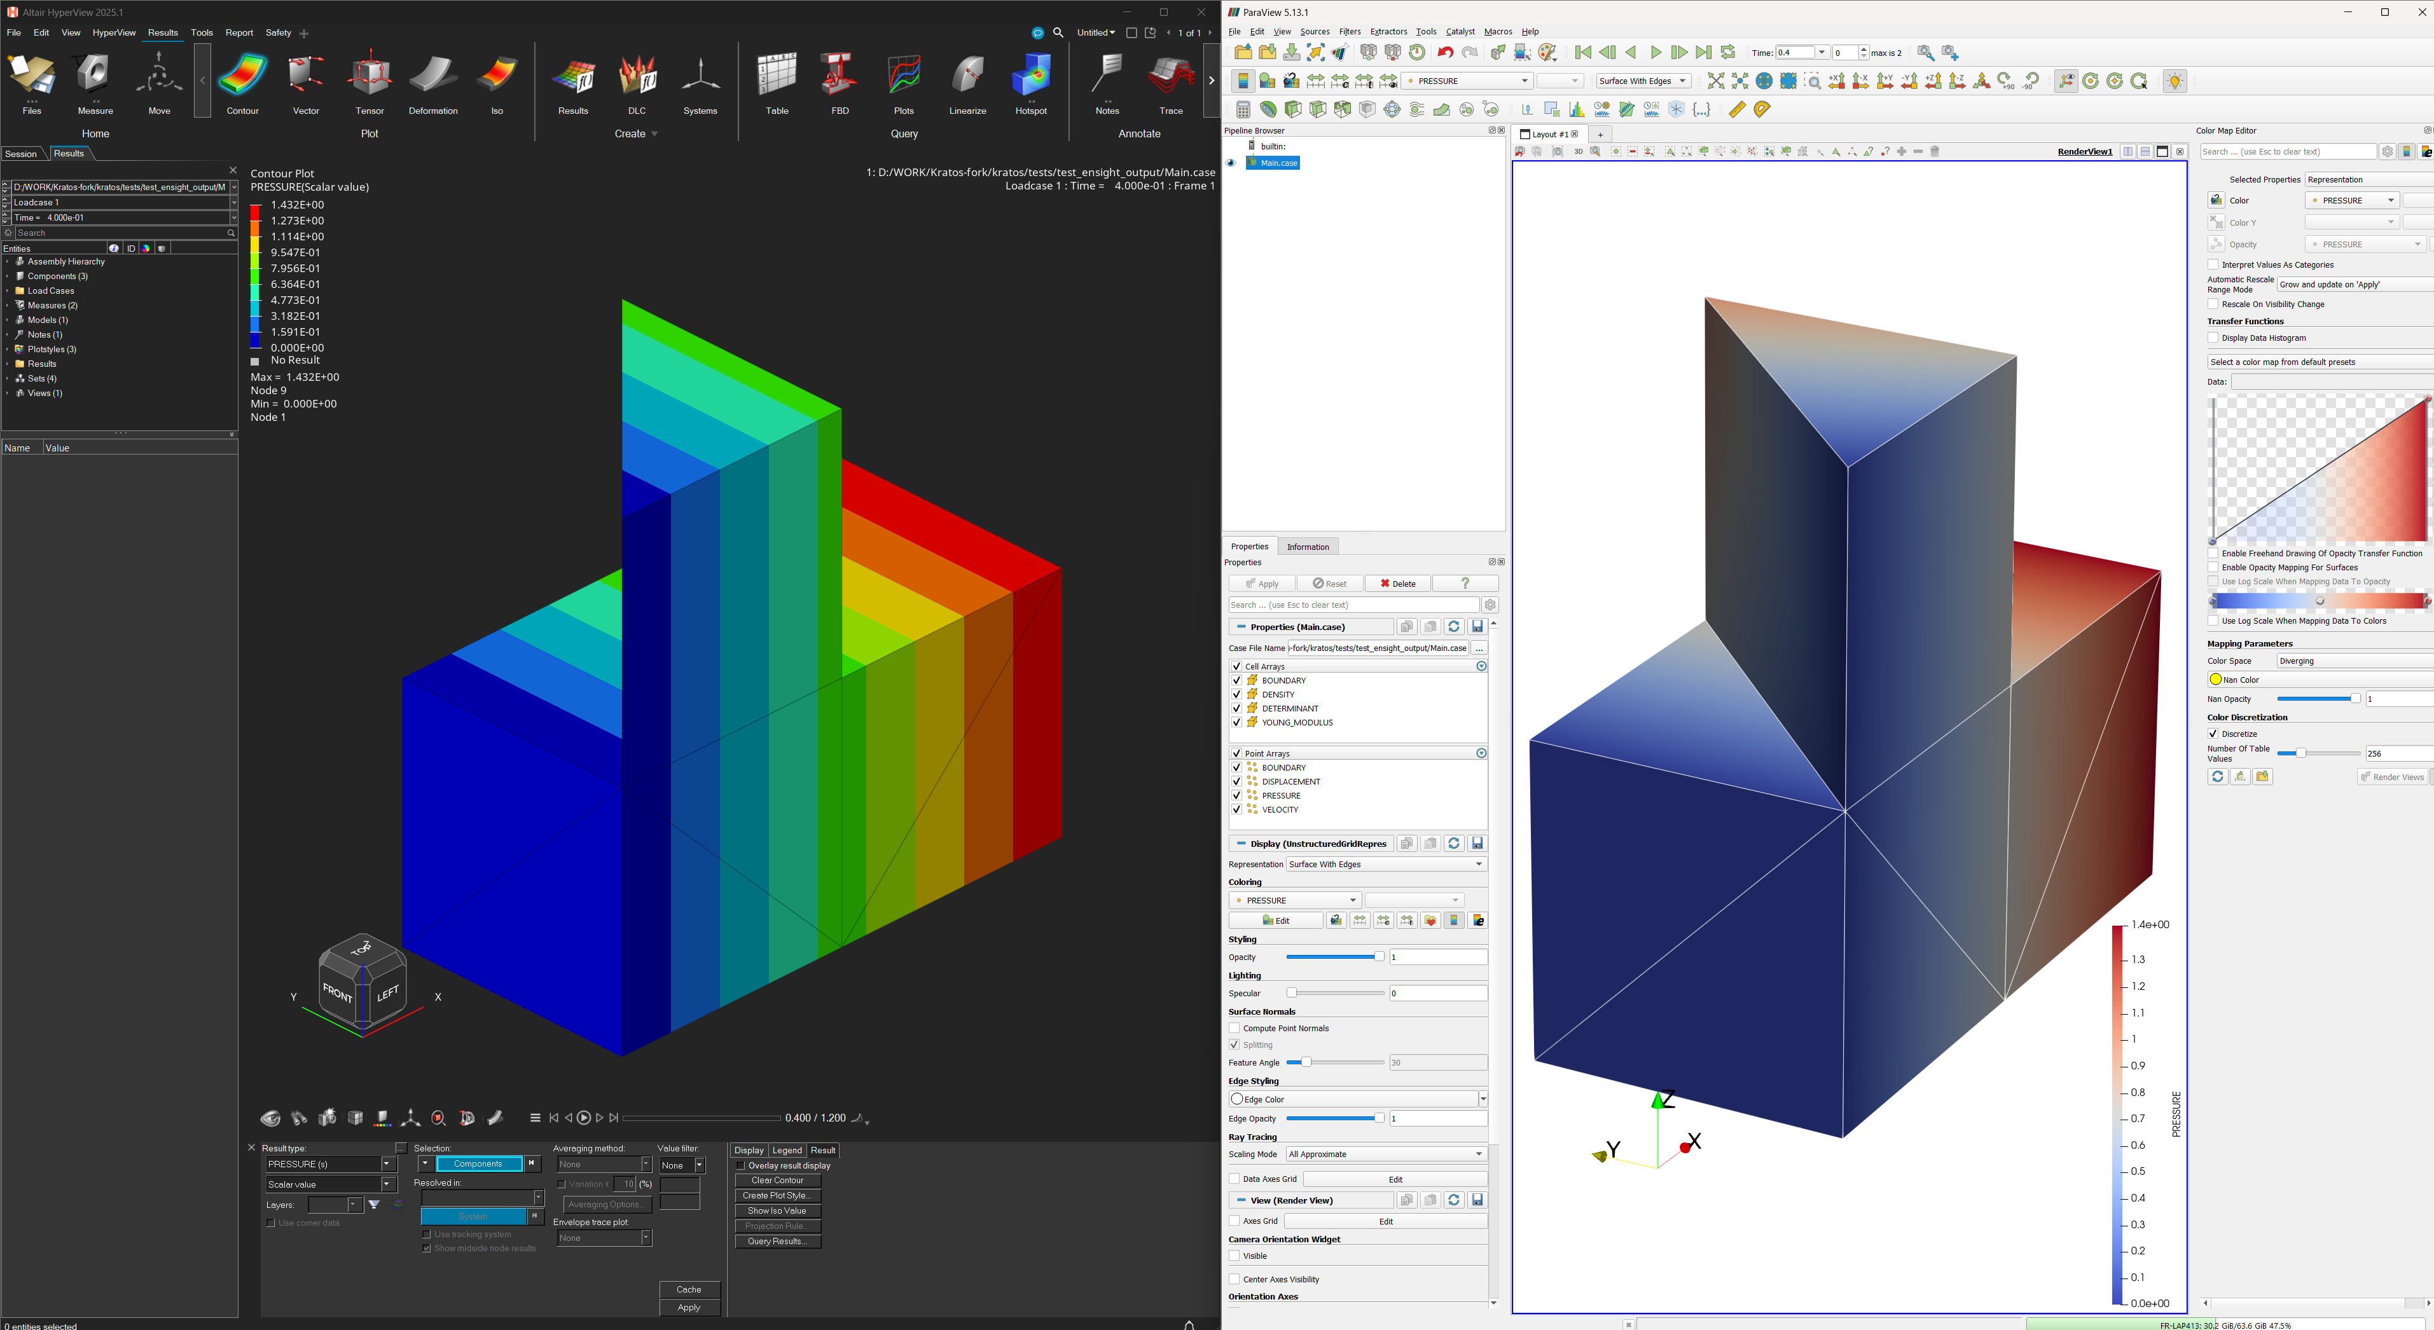The width and height of the screenshot is (2434, 1330).
Task: Click the Rescale to data range icon in Coloring
Action: [x=1359, y=921]
